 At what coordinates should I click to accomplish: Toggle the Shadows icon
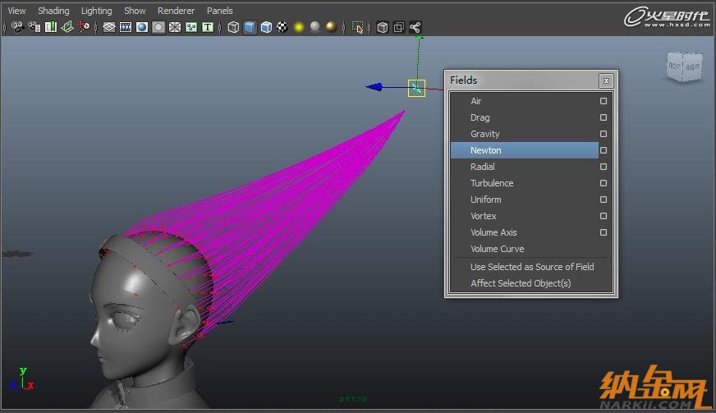coord(315,27)
